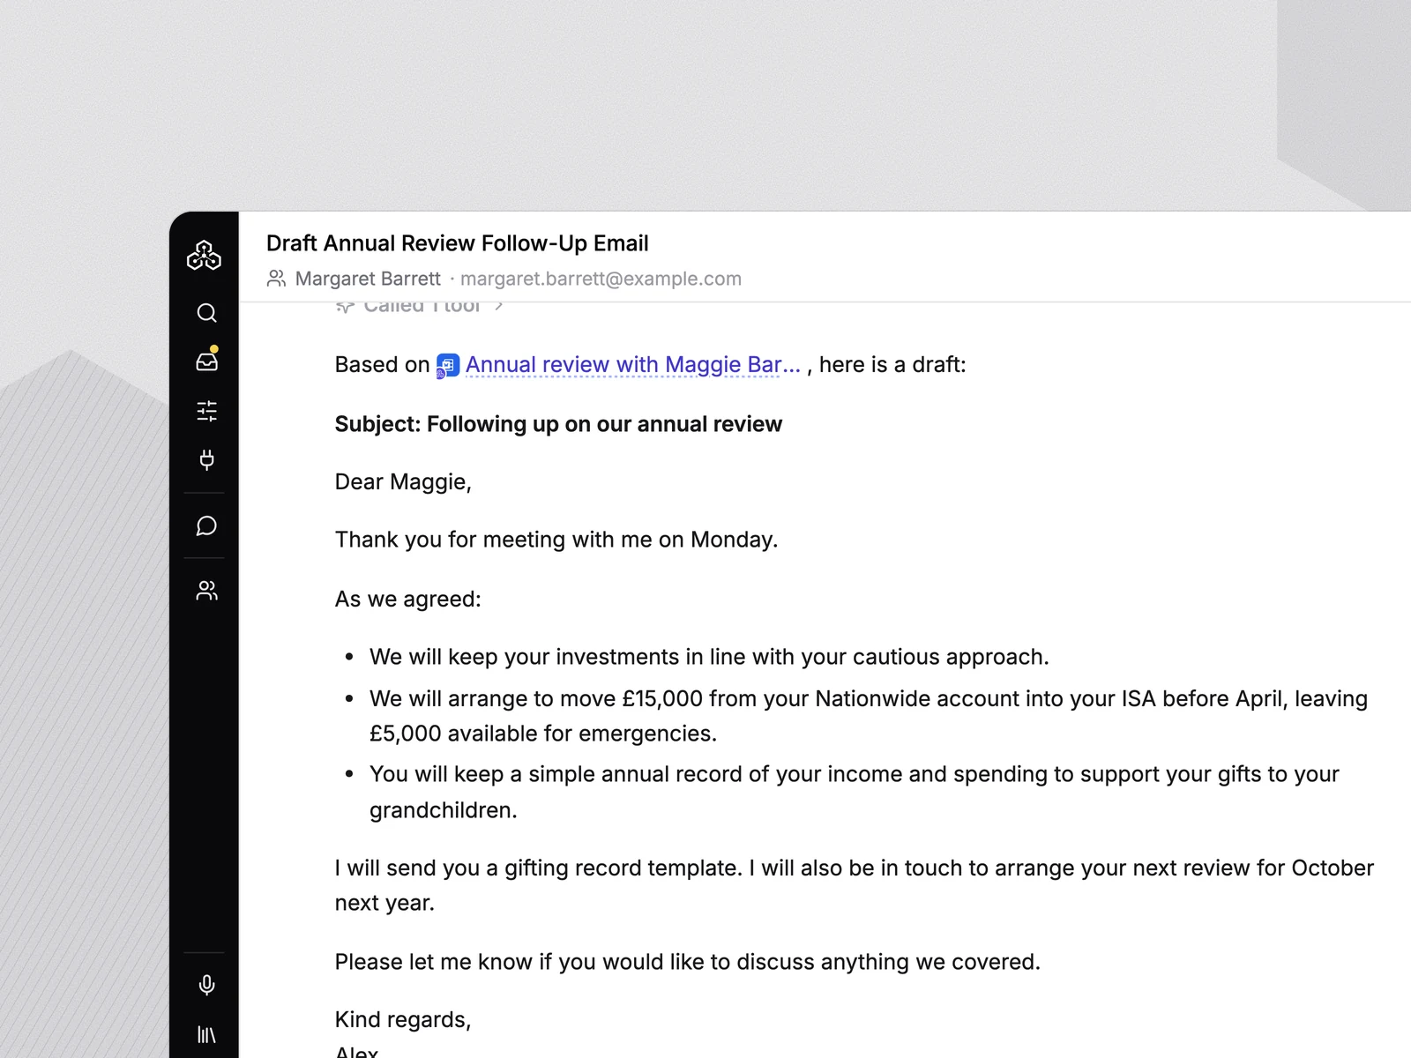Click the 'As we agreed:' line
Viewport: 1411px width, 1058px height.
pyautogui.click(x=408, y=600)
